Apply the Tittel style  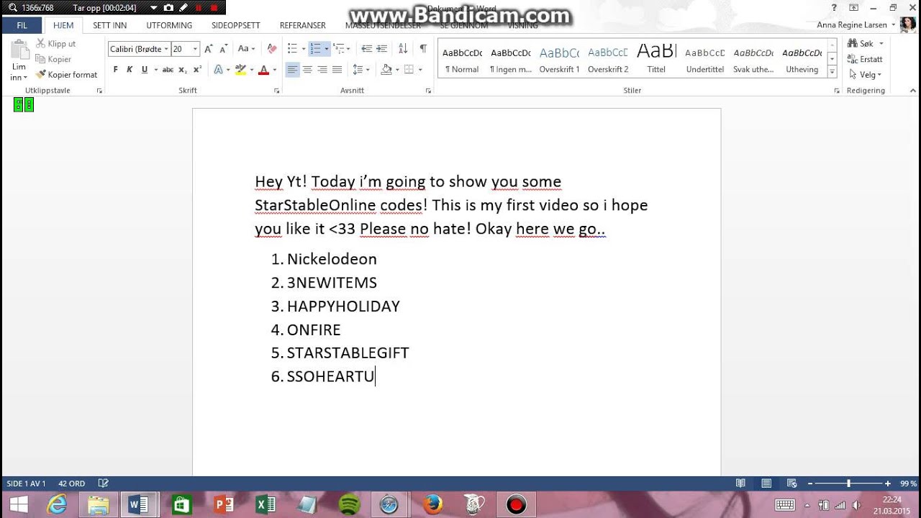(x=656, y=59)
